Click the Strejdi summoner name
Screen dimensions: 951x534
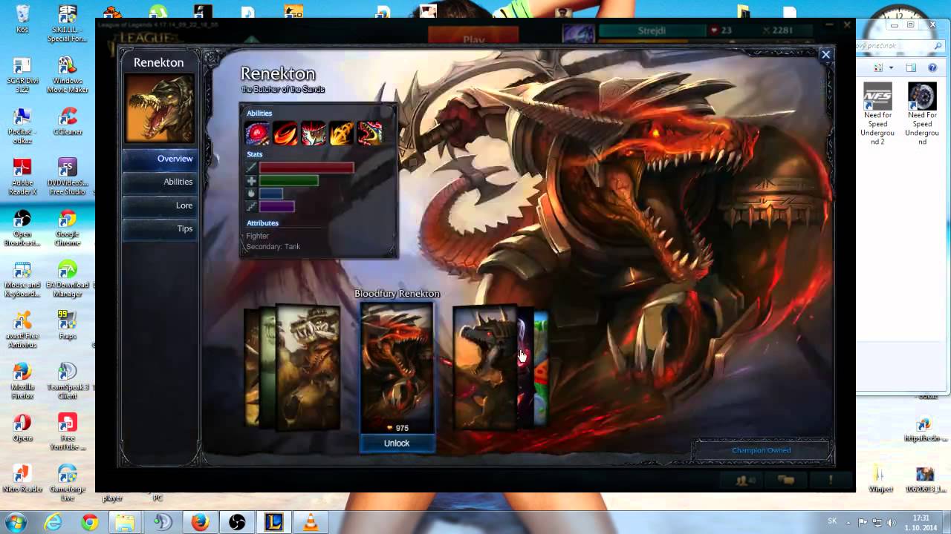652,30
